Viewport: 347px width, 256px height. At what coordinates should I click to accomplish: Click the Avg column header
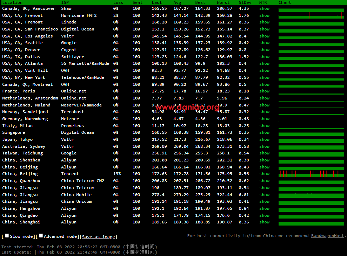[x=177, y=2]
